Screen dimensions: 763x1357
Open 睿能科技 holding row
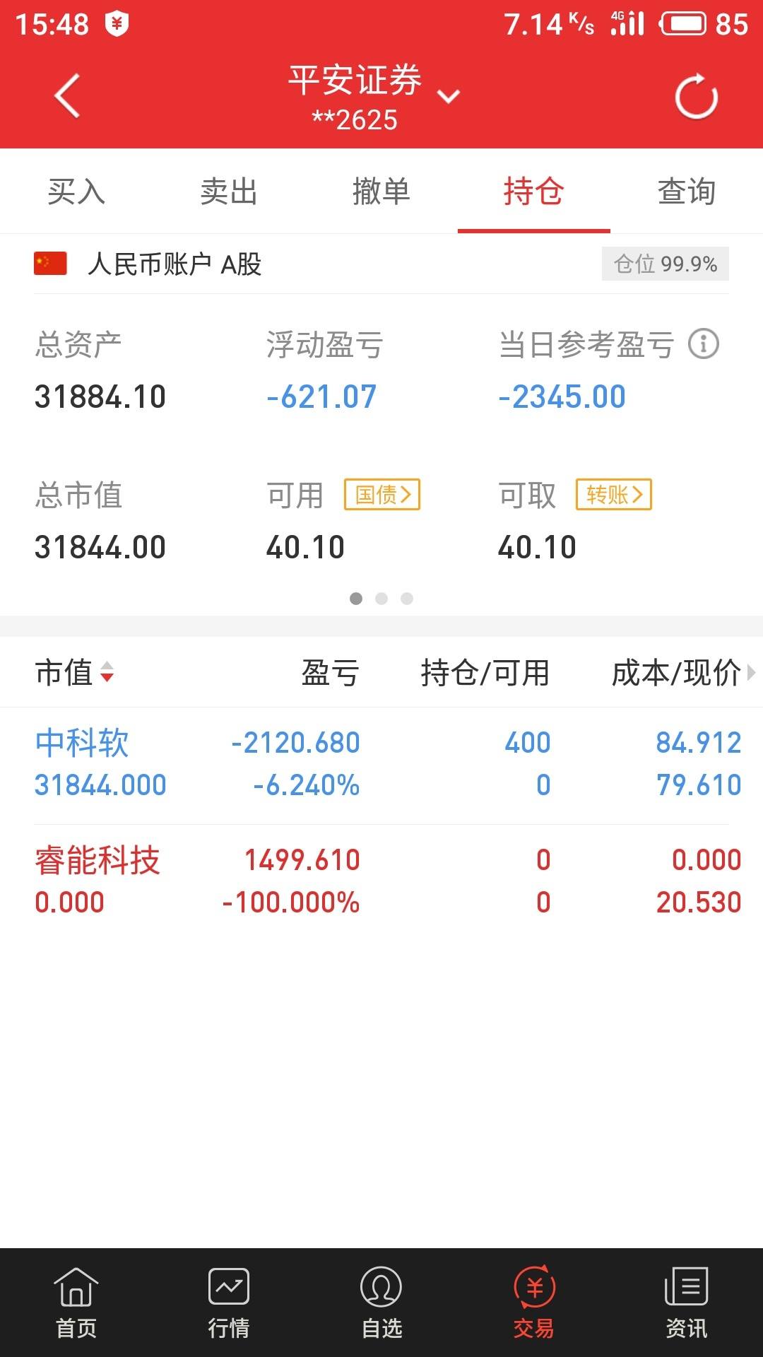381,881
